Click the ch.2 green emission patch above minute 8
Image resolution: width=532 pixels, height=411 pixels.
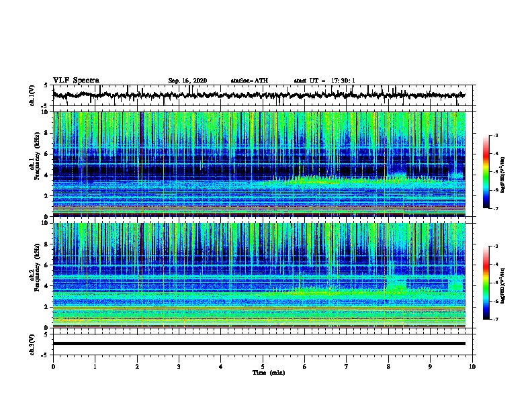(x=396, y=284)
